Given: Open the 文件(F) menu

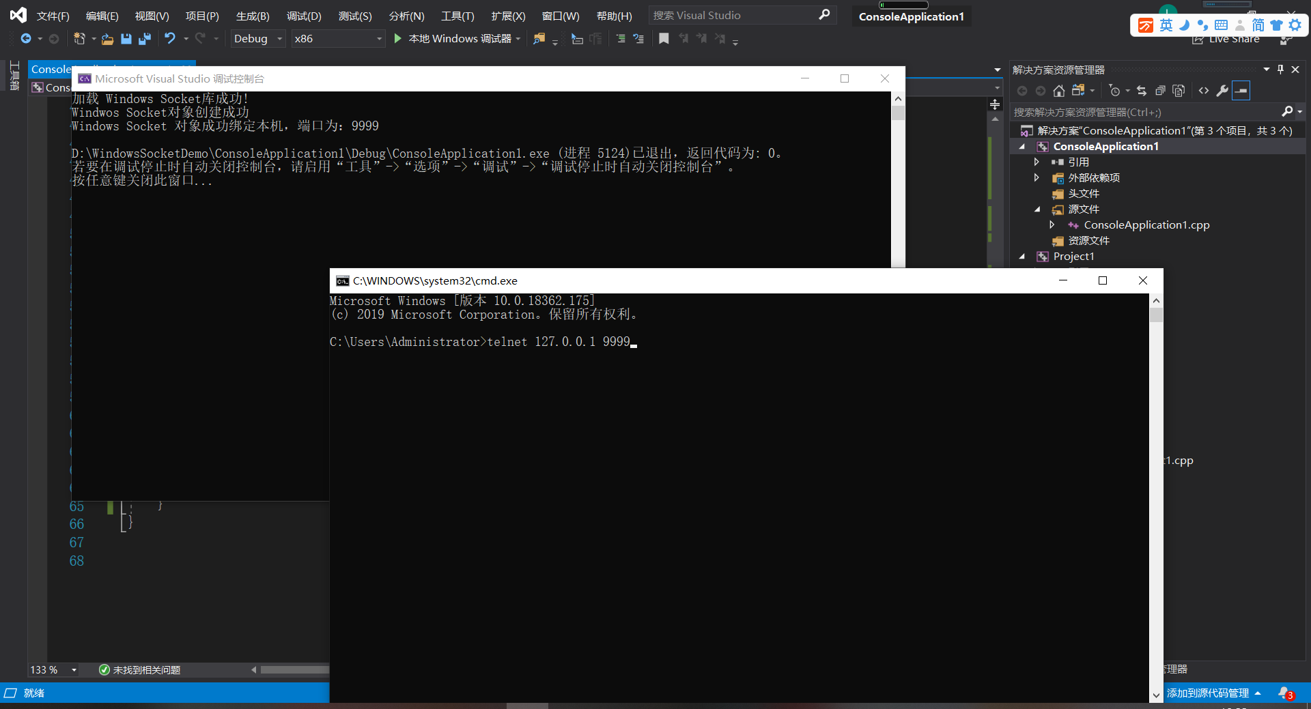Looking at the screenshot, I should tap(53, 16).
